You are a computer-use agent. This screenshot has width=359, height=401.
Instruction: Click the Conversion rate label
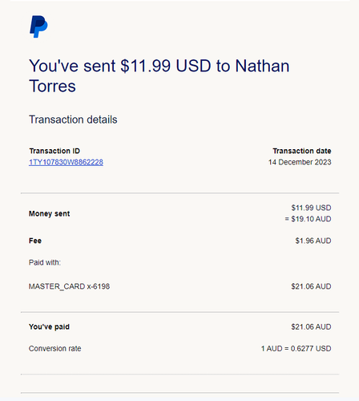[x=54, y=349]
